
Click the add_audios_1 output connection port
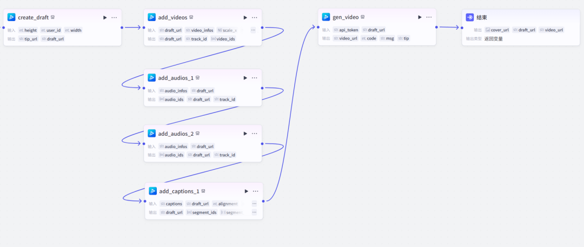(x=262, y=88)
